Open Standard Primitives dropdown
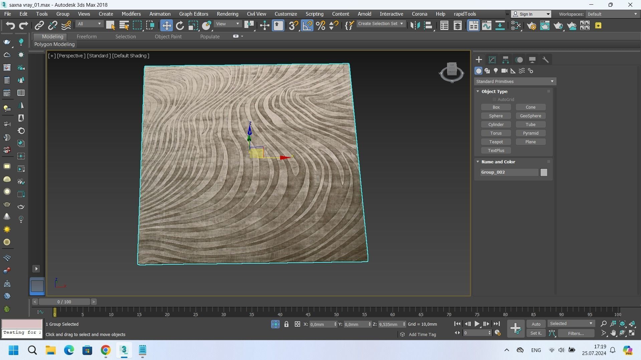This screenshot has width=641, height=360. (x=515, y=81)
